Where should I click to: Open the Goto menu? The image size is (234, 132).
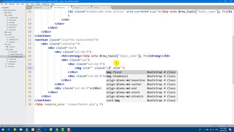[x=27, y=4]
